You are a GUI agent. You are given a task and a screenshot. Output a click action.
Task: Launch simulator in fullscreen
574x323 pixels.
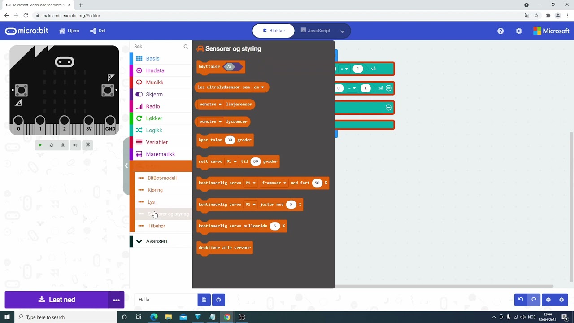(x=87, y=145)
